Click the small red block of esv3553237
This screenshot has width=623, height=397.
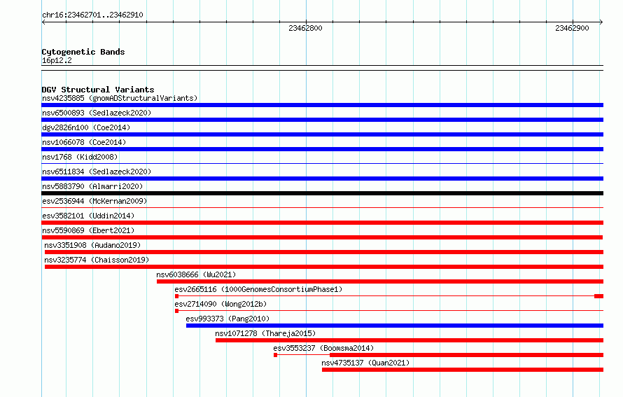click(x=275, y=355)
